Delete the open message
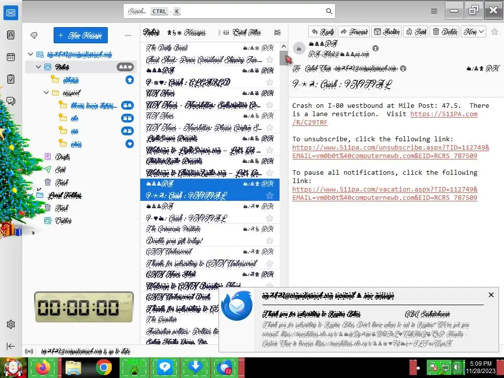The image size is (504, 378). point(445,31)
